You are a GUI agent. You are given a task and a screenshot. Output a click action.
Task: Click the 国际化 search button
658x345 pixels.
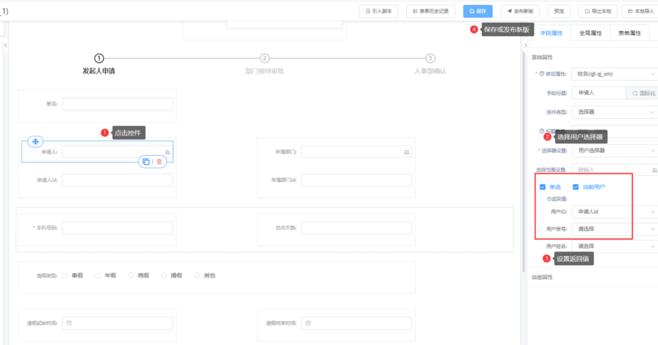pos(643,93)
